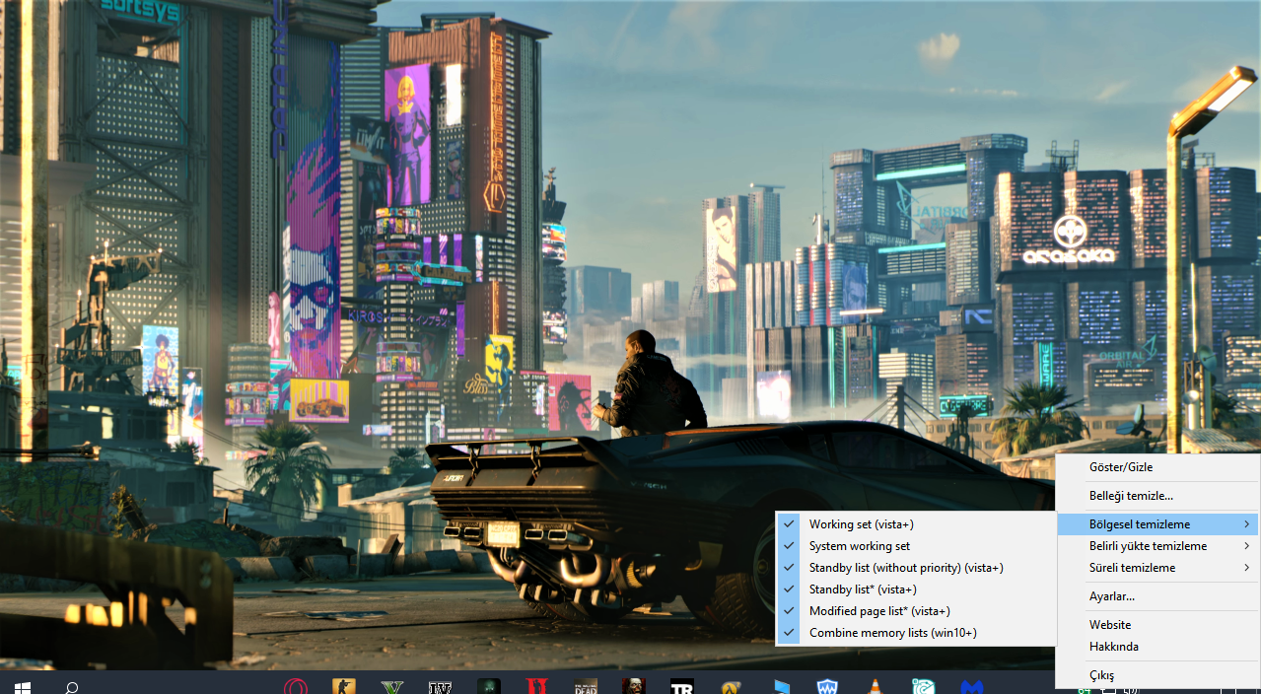The height and width of the screenshot is (694, 1261).
Task: Open the taskbar search magnifier
Action: tap(71, 686)
